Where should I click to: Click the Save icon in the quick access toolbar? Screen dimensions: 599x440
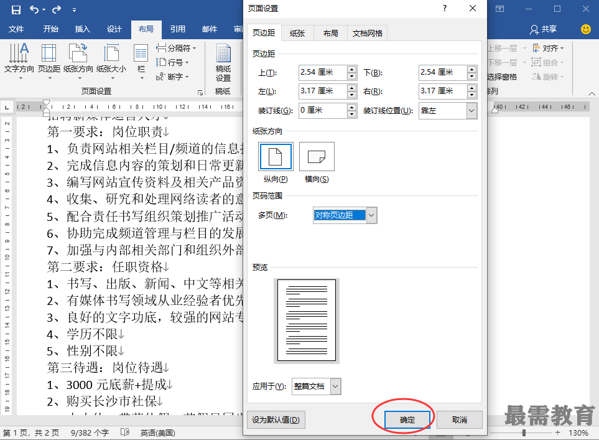tap(16, 9)
